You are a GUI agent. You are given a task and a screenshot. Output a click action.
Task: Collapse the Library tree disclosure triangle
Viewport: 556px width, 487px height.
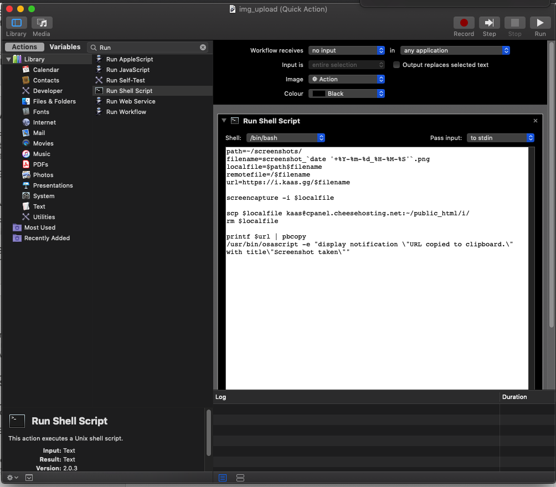pos(8,59)
